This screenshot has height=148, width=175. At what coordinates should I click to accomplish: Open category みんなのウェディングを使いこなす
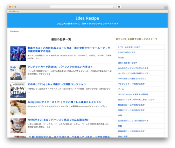click(x=133, y=68)
